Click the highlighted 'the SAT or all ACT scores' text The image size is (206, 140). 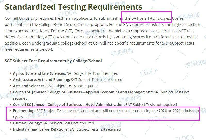147,18
